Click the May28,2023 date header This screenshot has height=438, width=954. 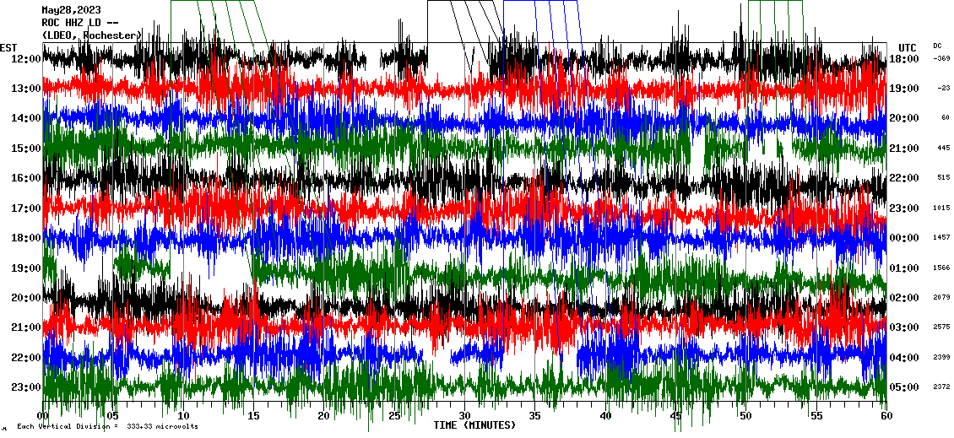70,11
